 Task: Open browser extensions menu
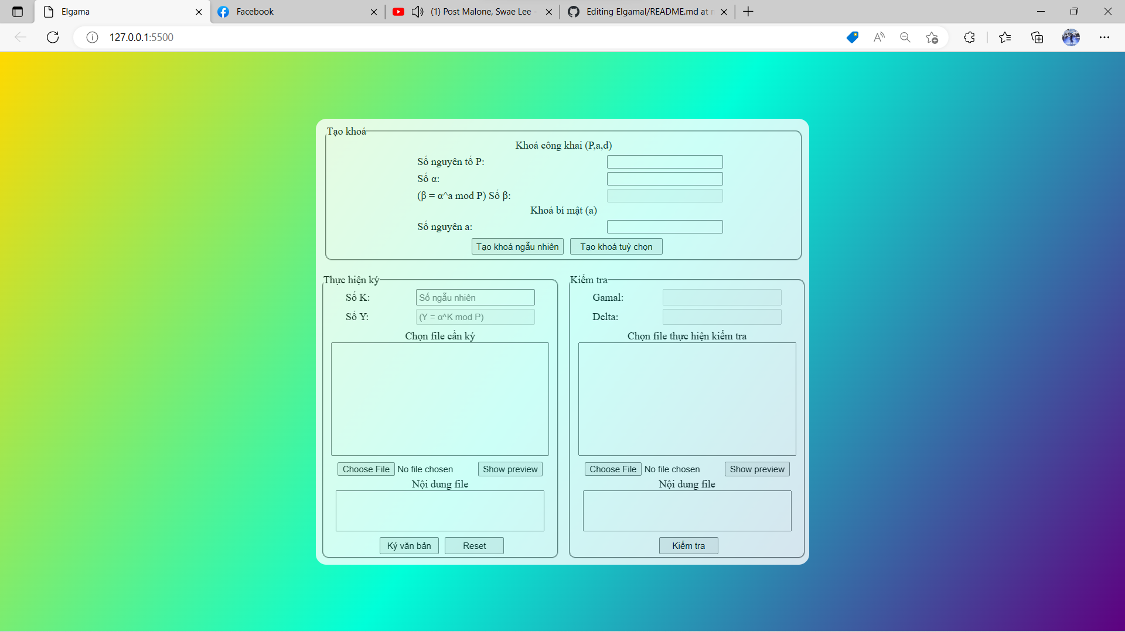(969, 37)
